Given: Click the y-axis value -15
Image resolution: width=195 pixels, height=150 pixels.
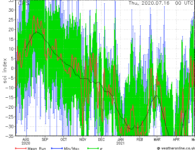Looking at the screenshot, I should pos(10,97).
